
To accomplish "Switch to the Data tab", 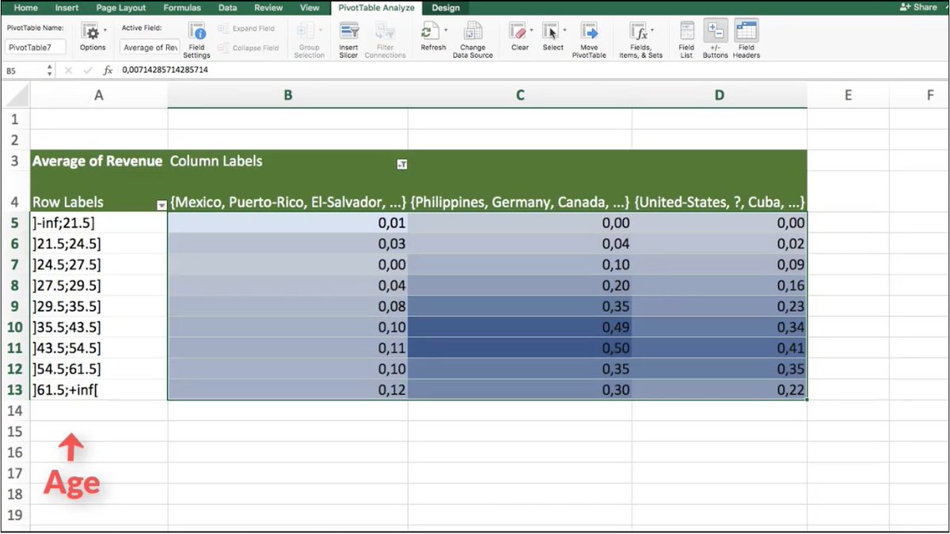I will (x=228, y=8).
